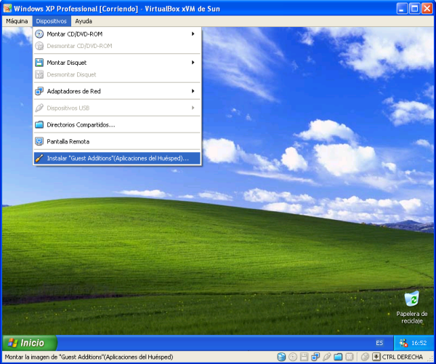
Task: Click the shared folders status bar icon
Action: tap(338, 357)
